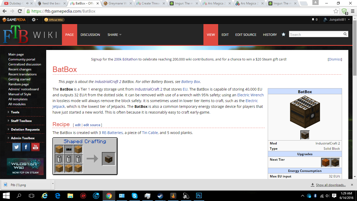Switch to the DISCUSSION tab
The width and height of the screenshot is (357, 201).
(x=90, y=35)
